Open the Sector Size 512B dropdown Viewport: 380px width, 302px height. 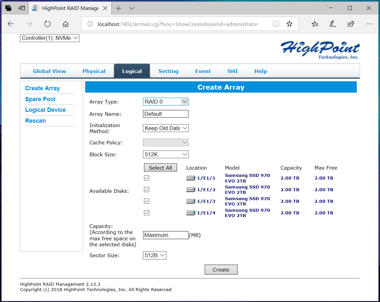155,256
